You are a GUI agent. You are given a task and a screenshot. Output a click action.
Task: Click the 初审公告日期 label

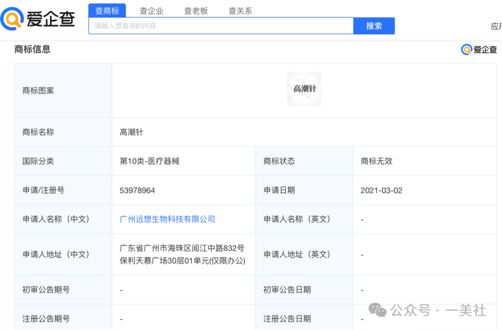[287, 290]
